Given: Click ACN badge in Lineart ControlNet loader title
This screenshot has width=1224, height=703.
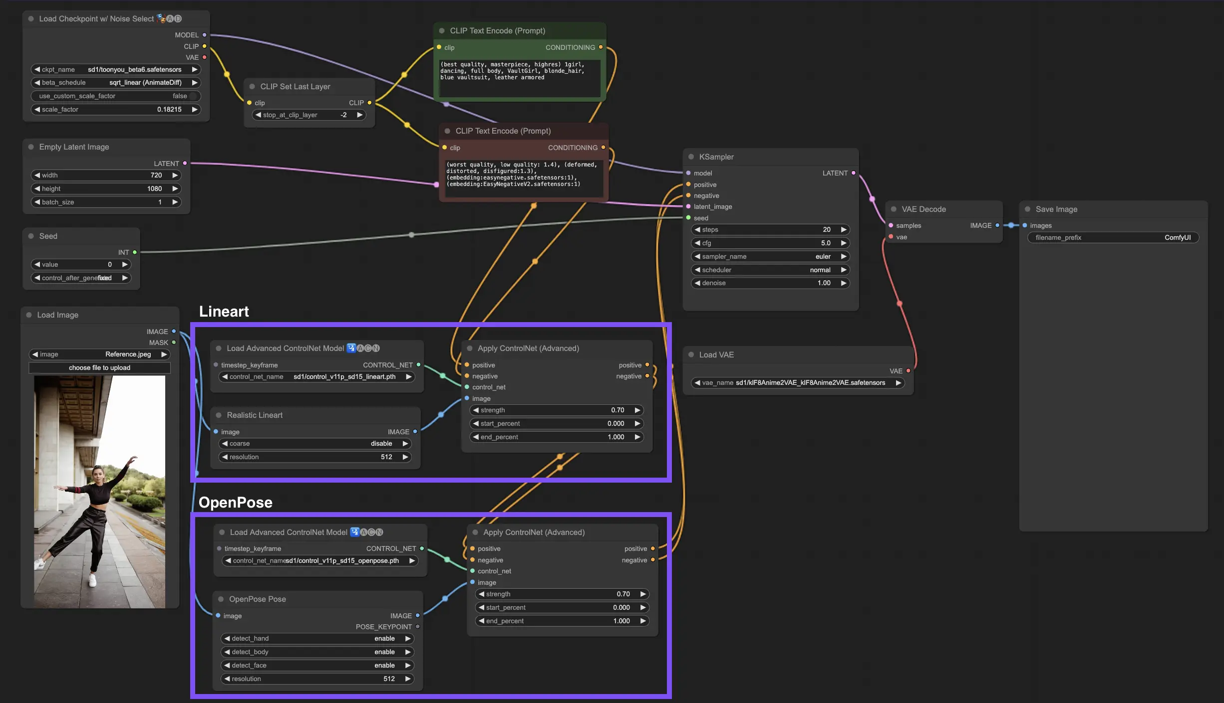Looking at the screenshot, I should pos(363,348).
